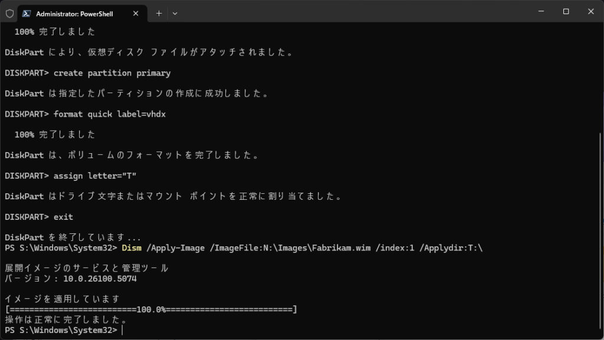The image size is (604, 340).
Task: Expand the new tab profile dropdown chevron
Action: (x=175, y=13)
